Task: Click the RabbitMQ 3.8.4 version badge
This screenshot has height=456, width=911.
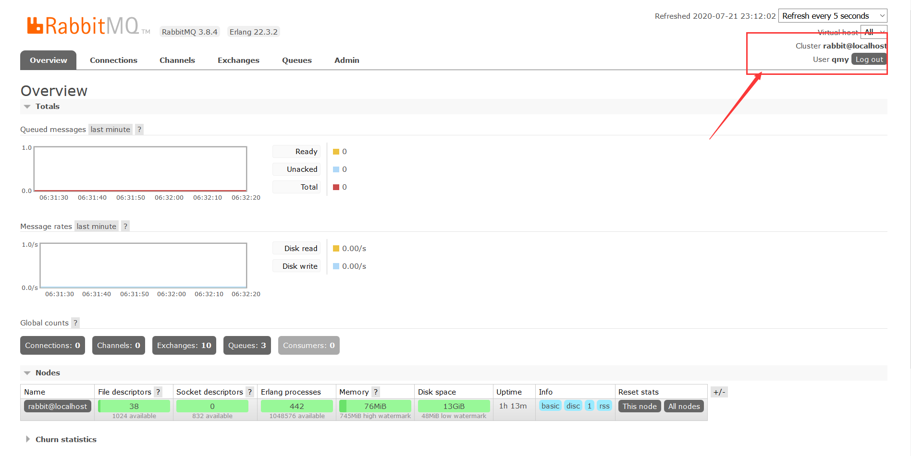Action: [x=190, y=32]
